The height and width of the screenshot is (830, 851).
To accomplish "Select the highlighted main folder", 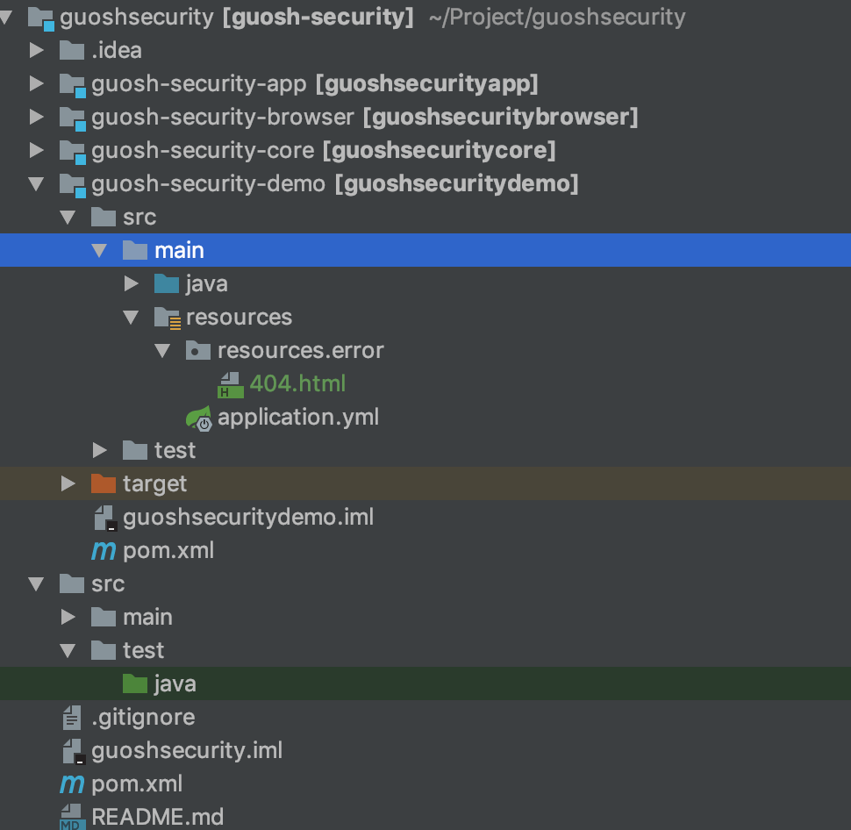I will coord(180,250).
